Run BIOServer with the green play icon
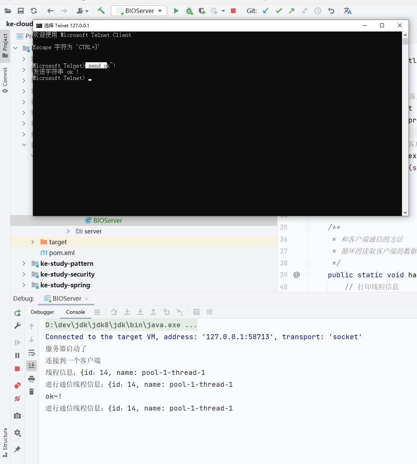417x464 pixels. [x=176, y=11]
